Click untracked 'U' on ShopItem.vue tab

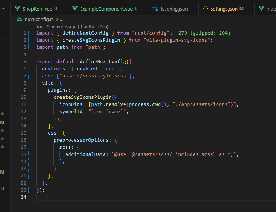56,9
